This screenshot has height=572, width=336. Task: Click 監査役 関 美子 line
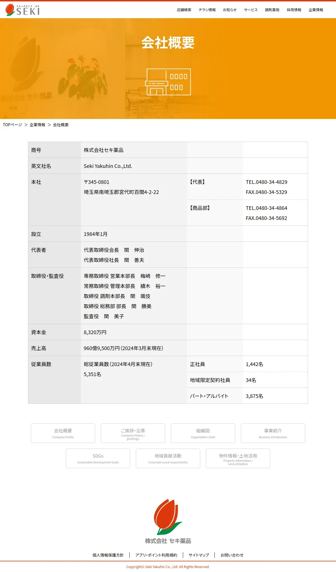[104, 316]
